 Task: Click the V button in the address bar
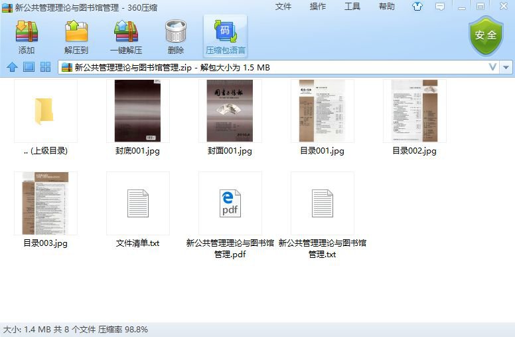tap(492, 67)
